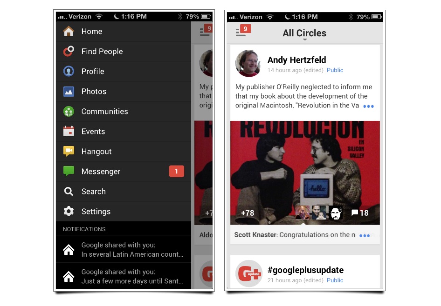Open Photos menu entry
The width and height of the screenshot is (441, 306).
pyautogui.click(x=124, y=92)
